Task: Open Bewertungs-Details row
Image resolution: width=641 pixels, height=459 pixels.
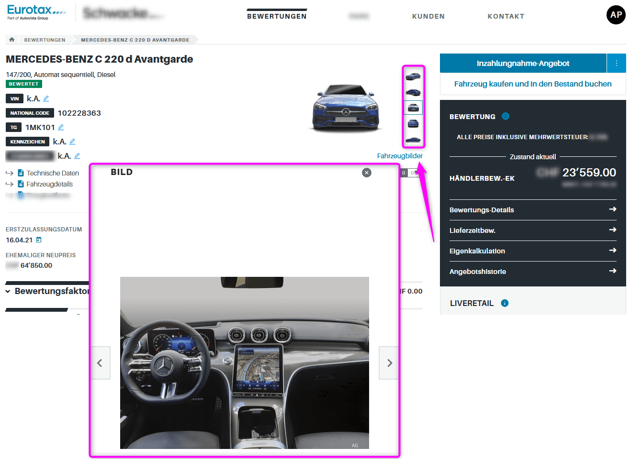Action: coord(533,210)
